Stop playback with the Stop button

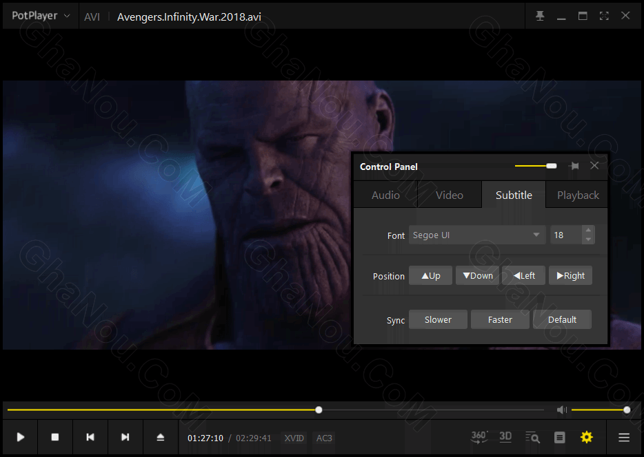(55, 437)
